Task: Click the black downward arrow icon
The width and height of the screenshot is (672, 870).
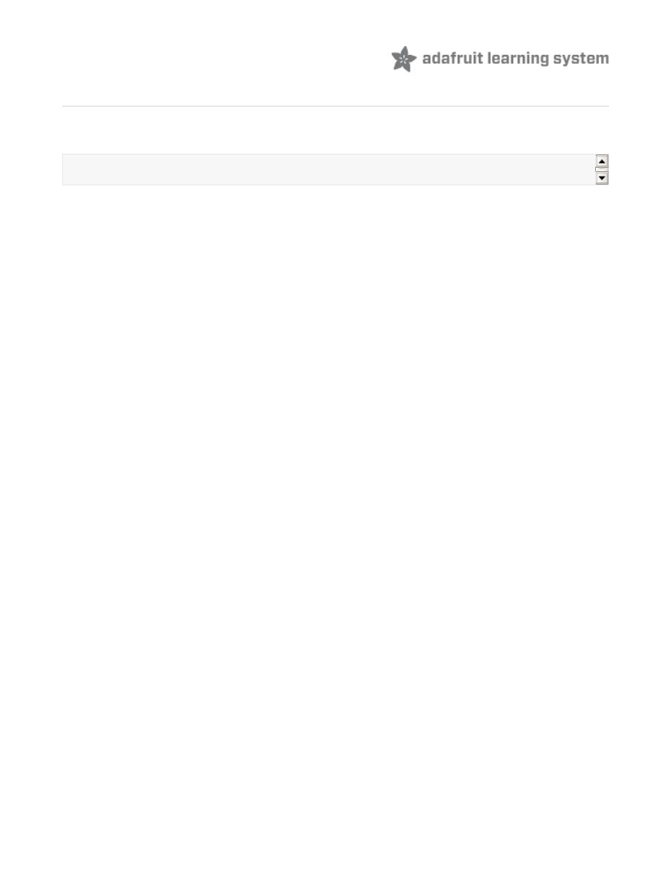Action: click(x=602, y=178)
